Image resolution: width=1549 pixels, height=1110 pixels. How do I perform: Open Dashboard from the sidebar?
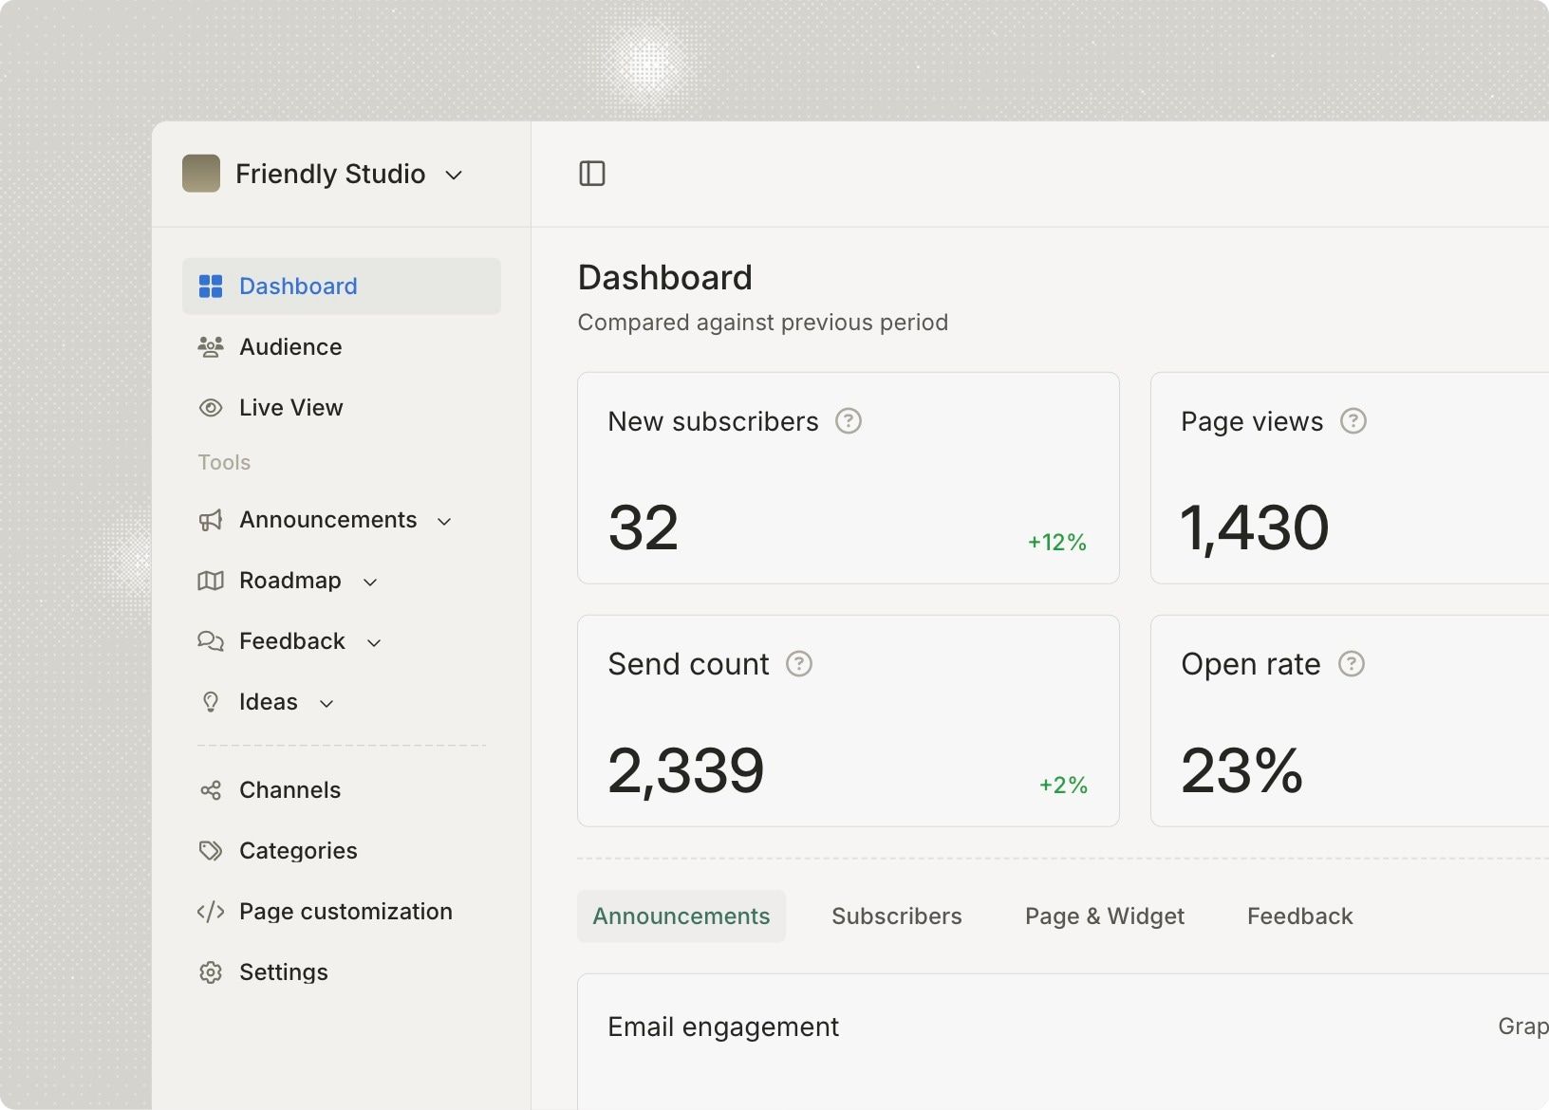click(x=342, y=287)
